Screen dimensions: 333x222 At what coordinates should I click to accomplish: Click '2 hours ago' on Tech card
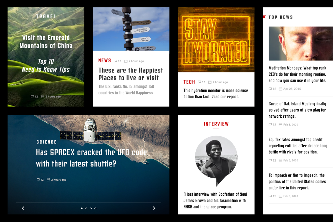220,82
